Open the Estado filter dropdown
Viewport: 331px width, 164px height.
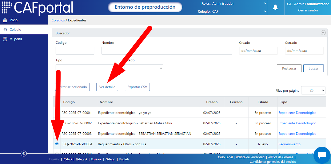(144, 68)
